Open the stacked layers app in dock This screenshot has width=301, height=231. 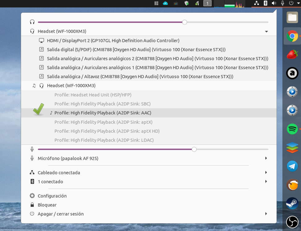point(292,147)
